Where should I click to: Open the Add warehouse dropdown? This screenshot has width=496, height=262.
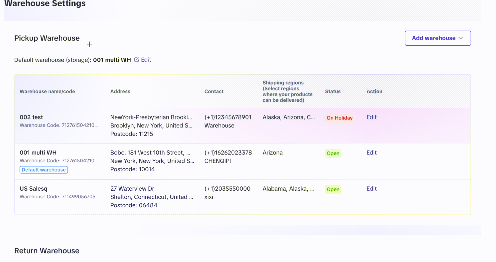(x=438, y=38)
